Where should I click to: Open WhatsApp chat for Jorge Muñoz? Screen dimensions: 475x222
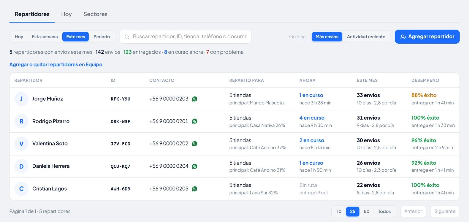[x=195, y=99]
